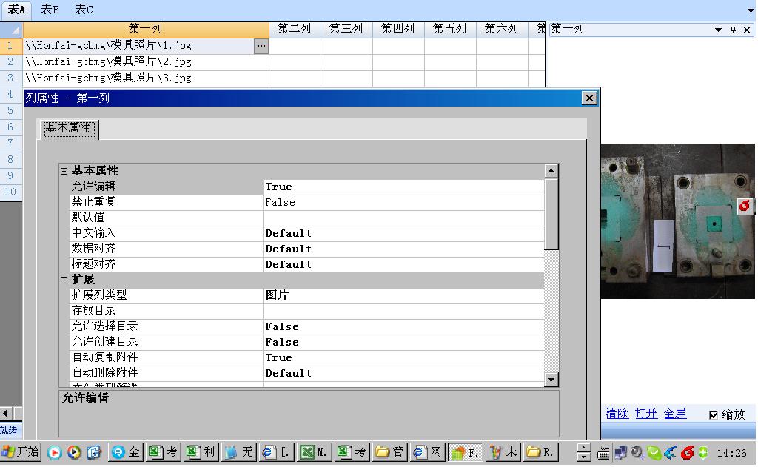The width and height of the screenshot is (758, 467).
Task: Open the tab list dropdown at top right
Action: click(748, 10)
